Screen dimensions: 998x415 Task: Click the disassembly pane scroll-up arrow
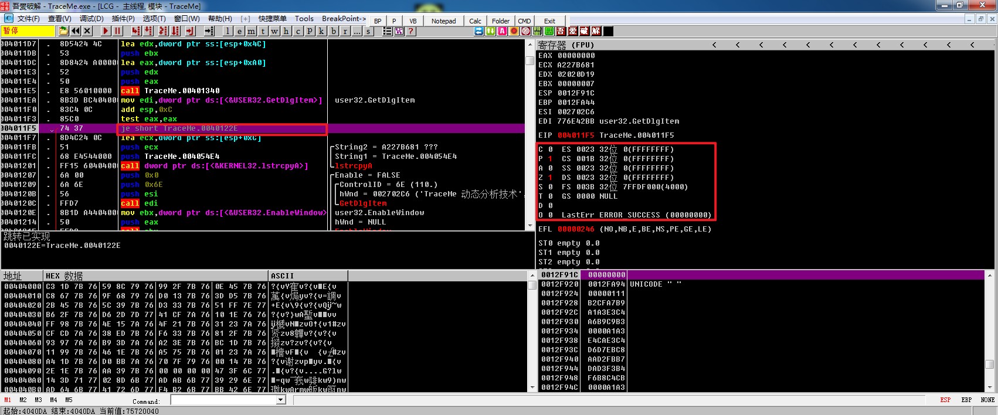(x=531, y=45)
